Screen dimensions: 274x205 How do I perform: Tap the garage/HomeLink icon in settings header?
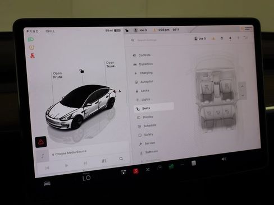pyautogui.click(x=222, y=38)
